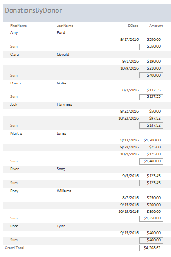Click Clara Oswald's sum field $400.00
The width and height of the screenshot is (171, 257).
coord(151,76)
